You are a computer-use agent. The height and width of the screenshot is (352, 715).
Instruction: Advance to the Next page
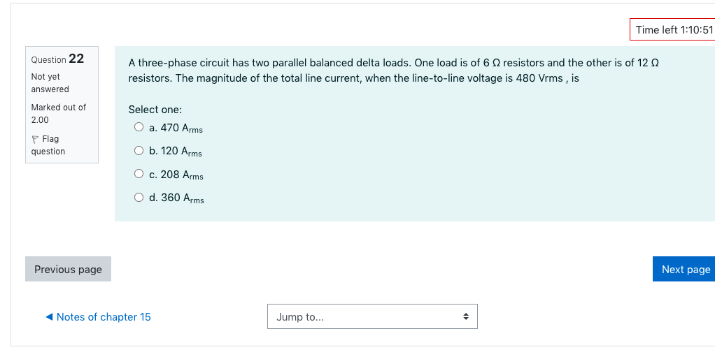coord(685,270)
